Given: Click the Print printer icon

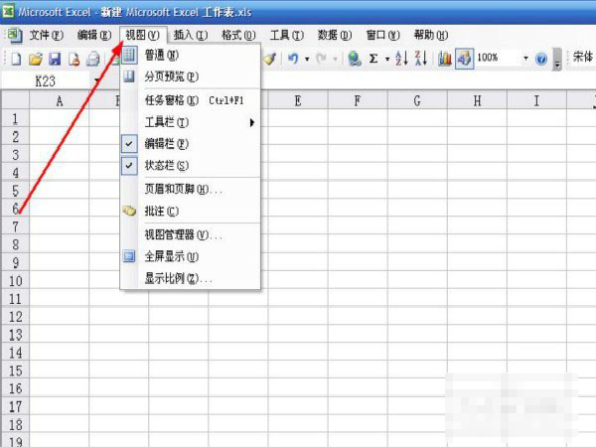Looking at the screenshot, I should [x=93, y=59].
